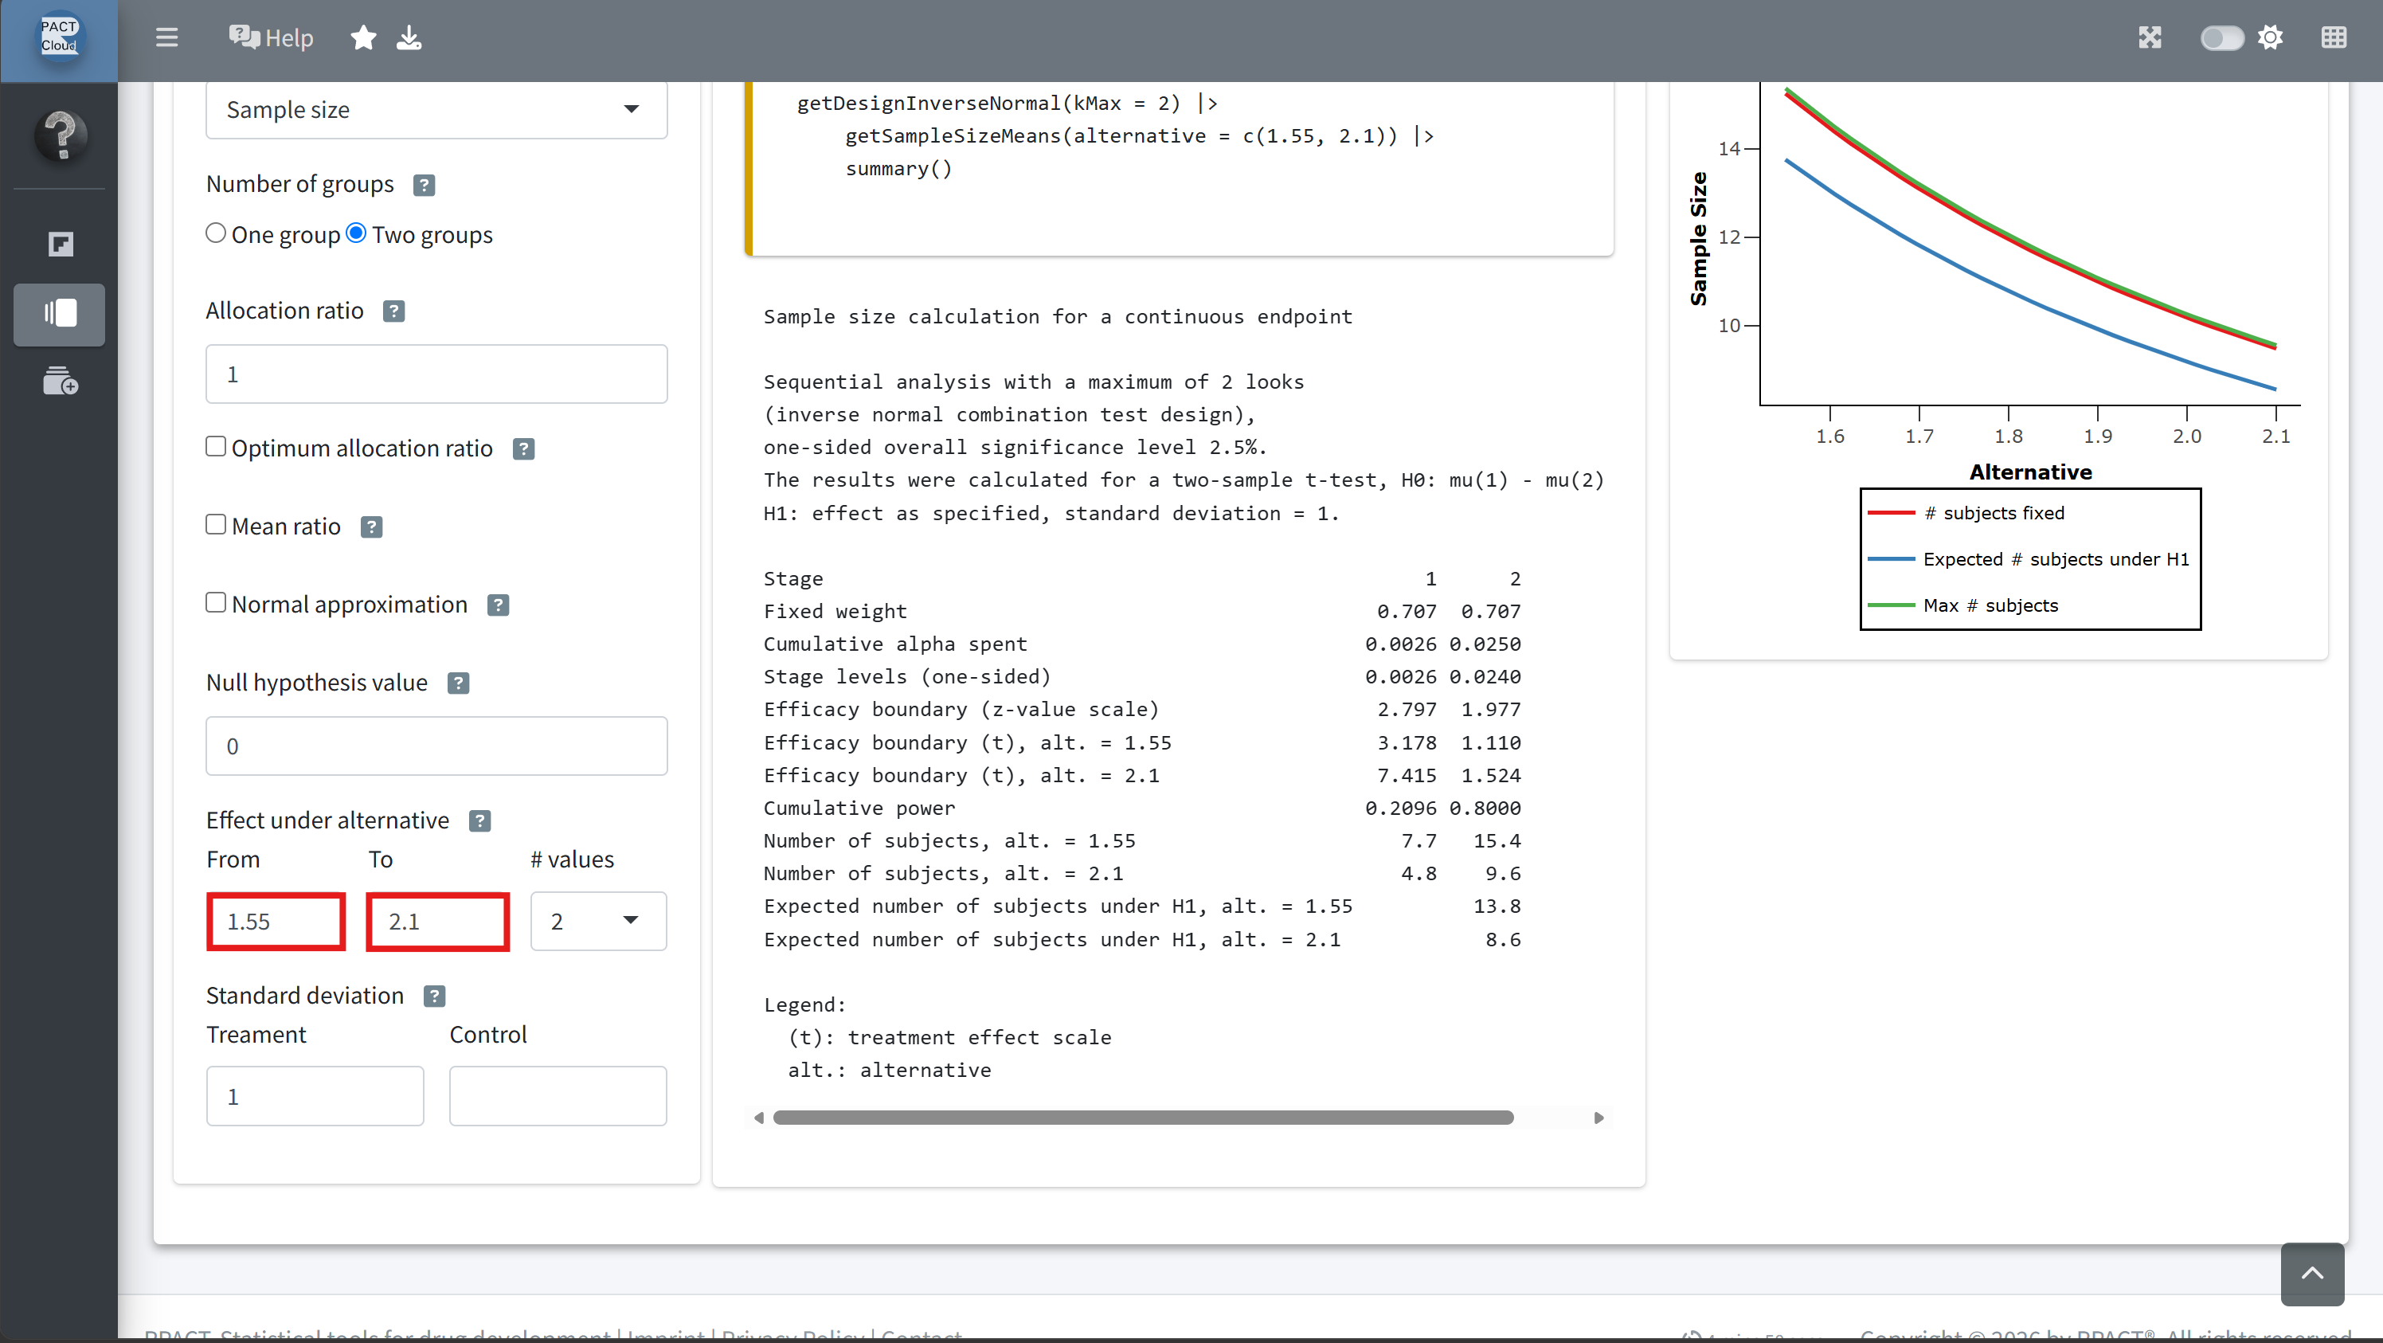Click the fullscreen expand icon

pos(2150,38)
